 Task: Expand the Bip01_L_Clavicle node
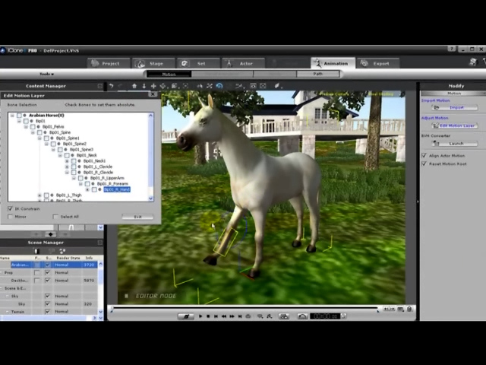tap(67, 167)
